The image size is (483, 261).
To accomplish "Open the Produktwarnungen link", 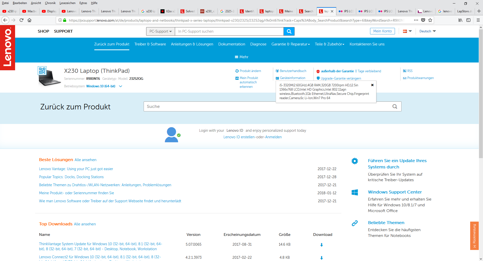I will coord(420,78).
